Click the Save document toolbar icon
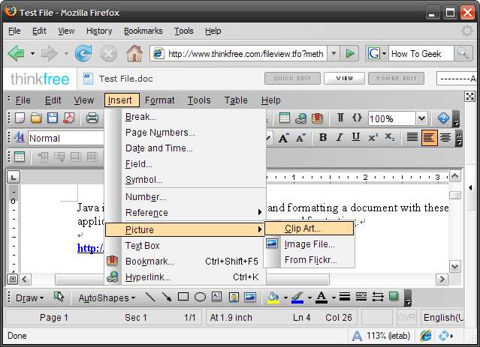Viewport: 480px width, 347px height. [x=53, y=118]
